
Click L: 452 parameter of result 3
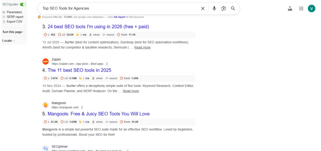click(x=50, y=35)
